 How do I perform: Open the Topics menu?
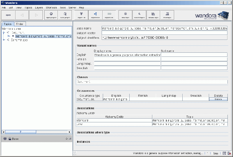coord(28,8)
